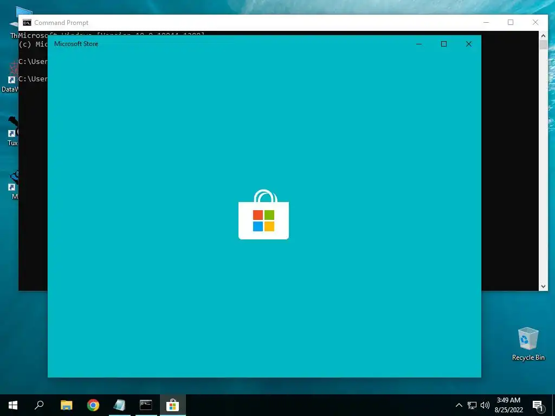Viewport: 555px width, 416px height.
Task: Open Google Chrome from the taskbar
Action: [x=93, y=405]
